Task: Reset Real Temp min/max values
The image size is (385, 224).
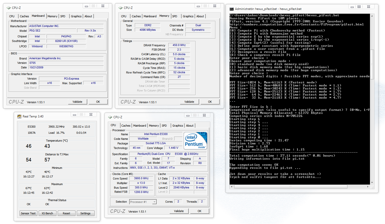Action: pos(67,213)
